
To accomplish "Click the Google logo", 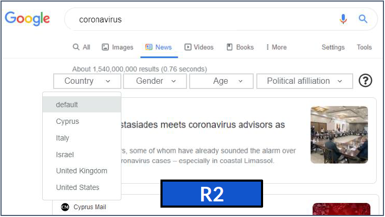I will pyautogui.click(x=27, y=19).
